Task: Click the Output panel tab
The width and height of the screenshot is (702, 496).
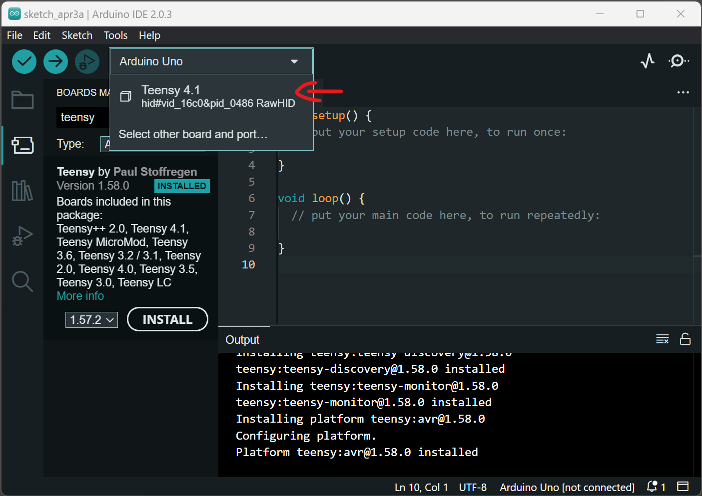Action: [x=243, y=340]
